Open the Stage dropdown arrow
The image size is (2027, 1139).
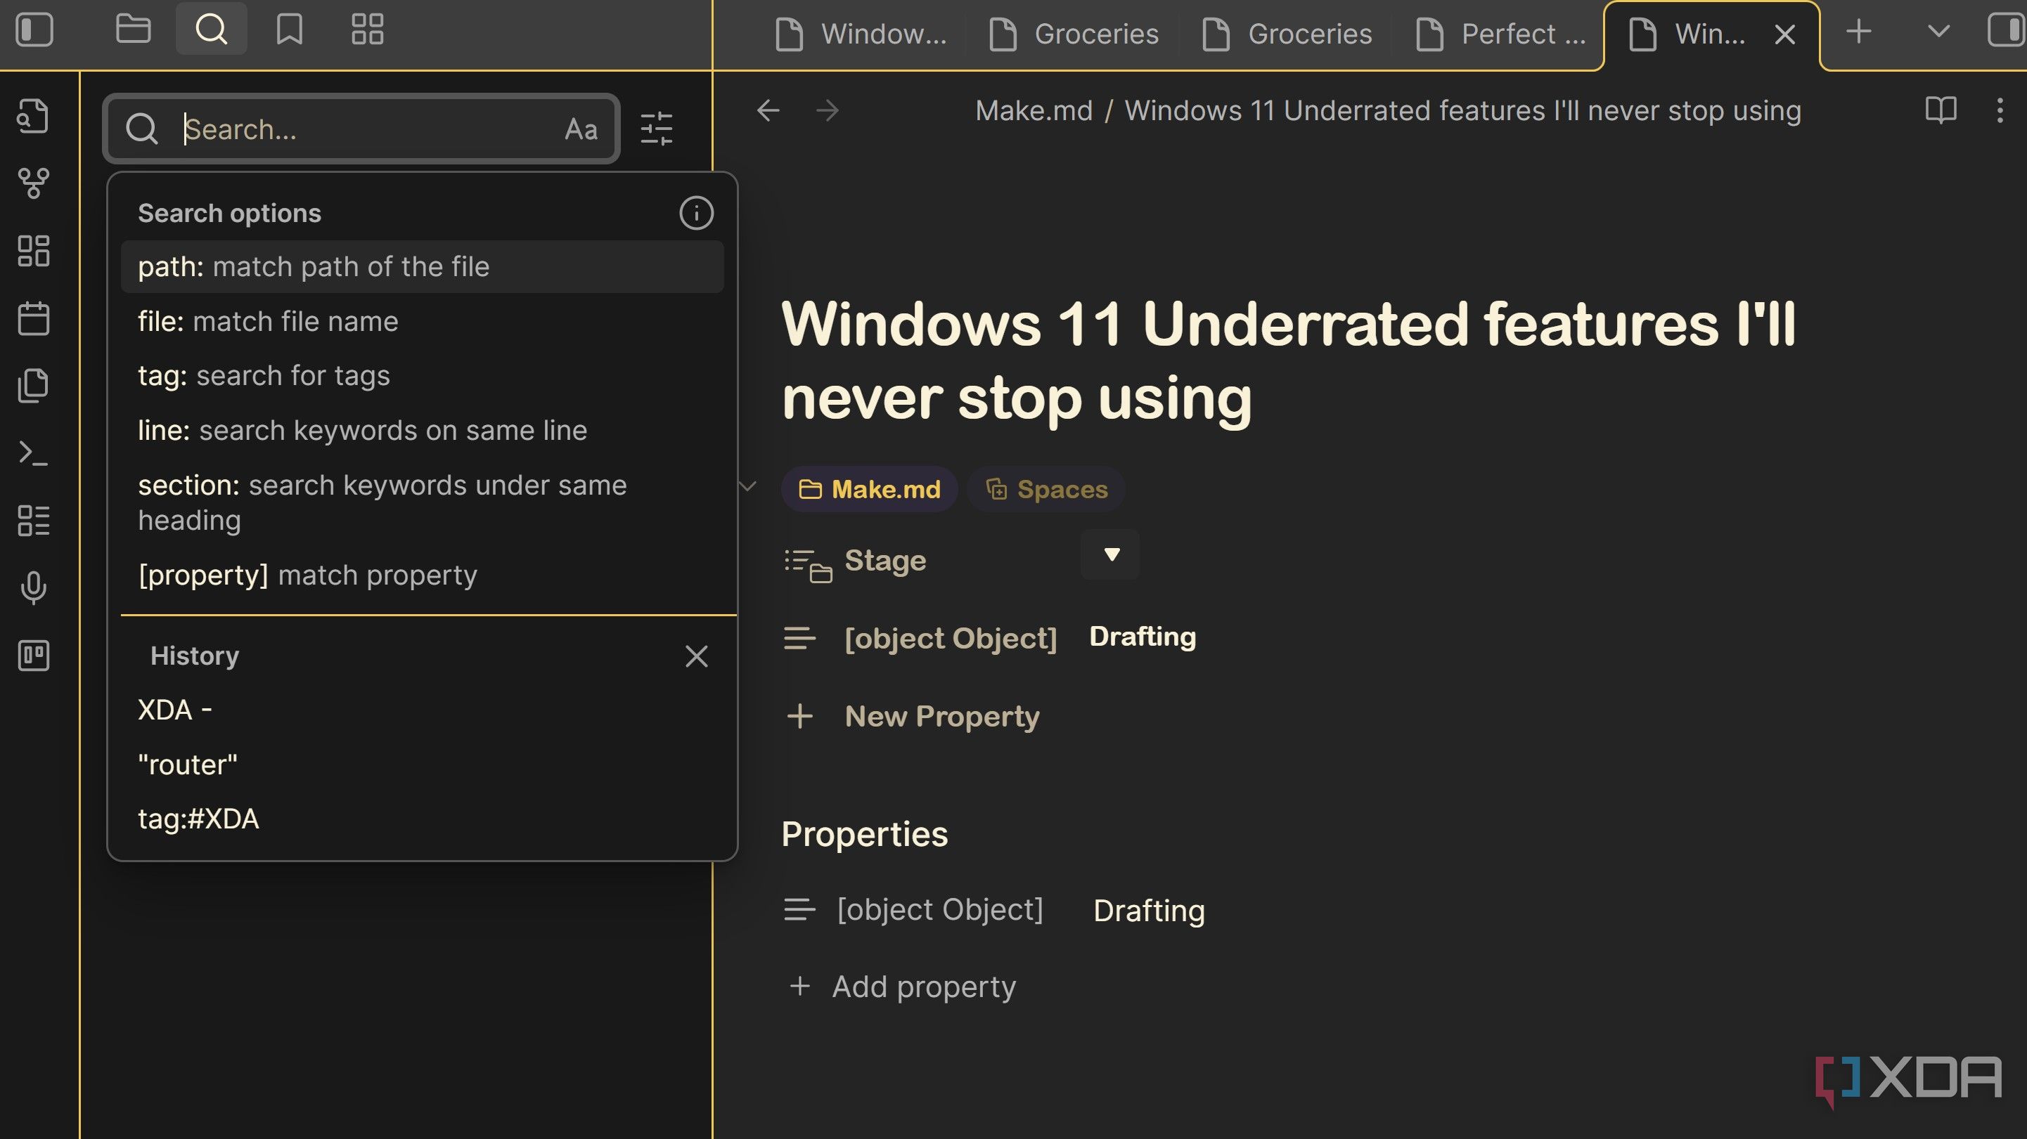tap(1110, 554)
